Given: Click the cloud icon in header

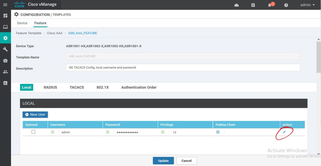Looking at the screenshot, I should pyautogui.click(x=237, y=5).
